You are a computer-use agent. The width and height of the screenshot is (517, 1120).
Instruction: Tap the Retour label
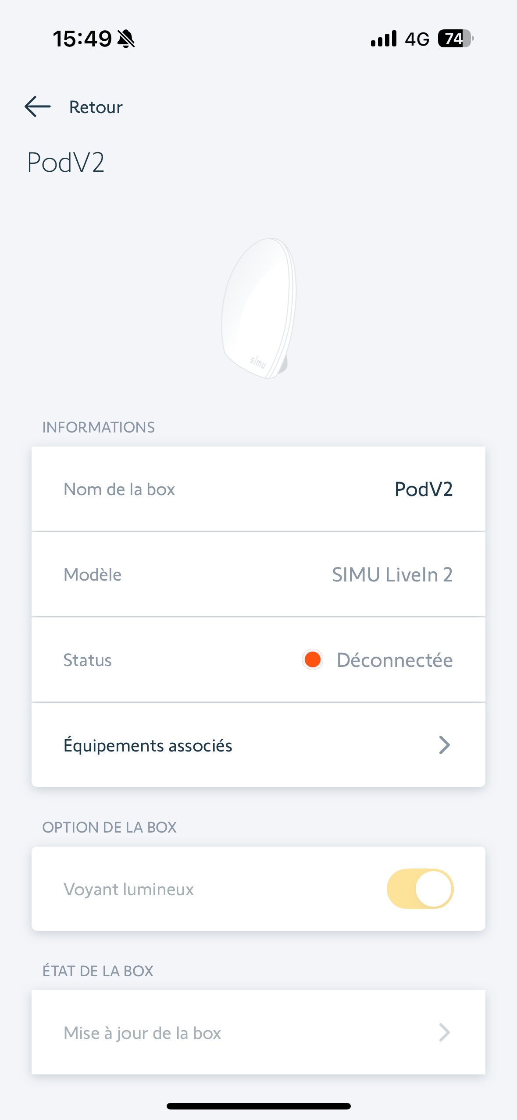tap(96, 107)
